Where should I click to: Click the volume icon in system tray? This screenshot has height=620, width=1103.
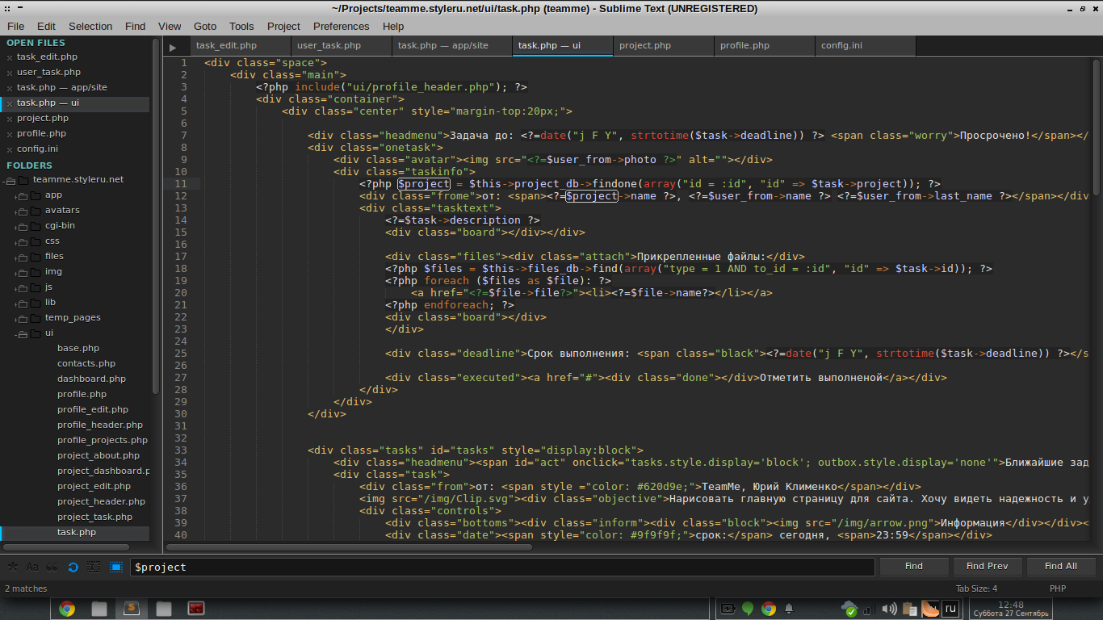pos(889,609)
